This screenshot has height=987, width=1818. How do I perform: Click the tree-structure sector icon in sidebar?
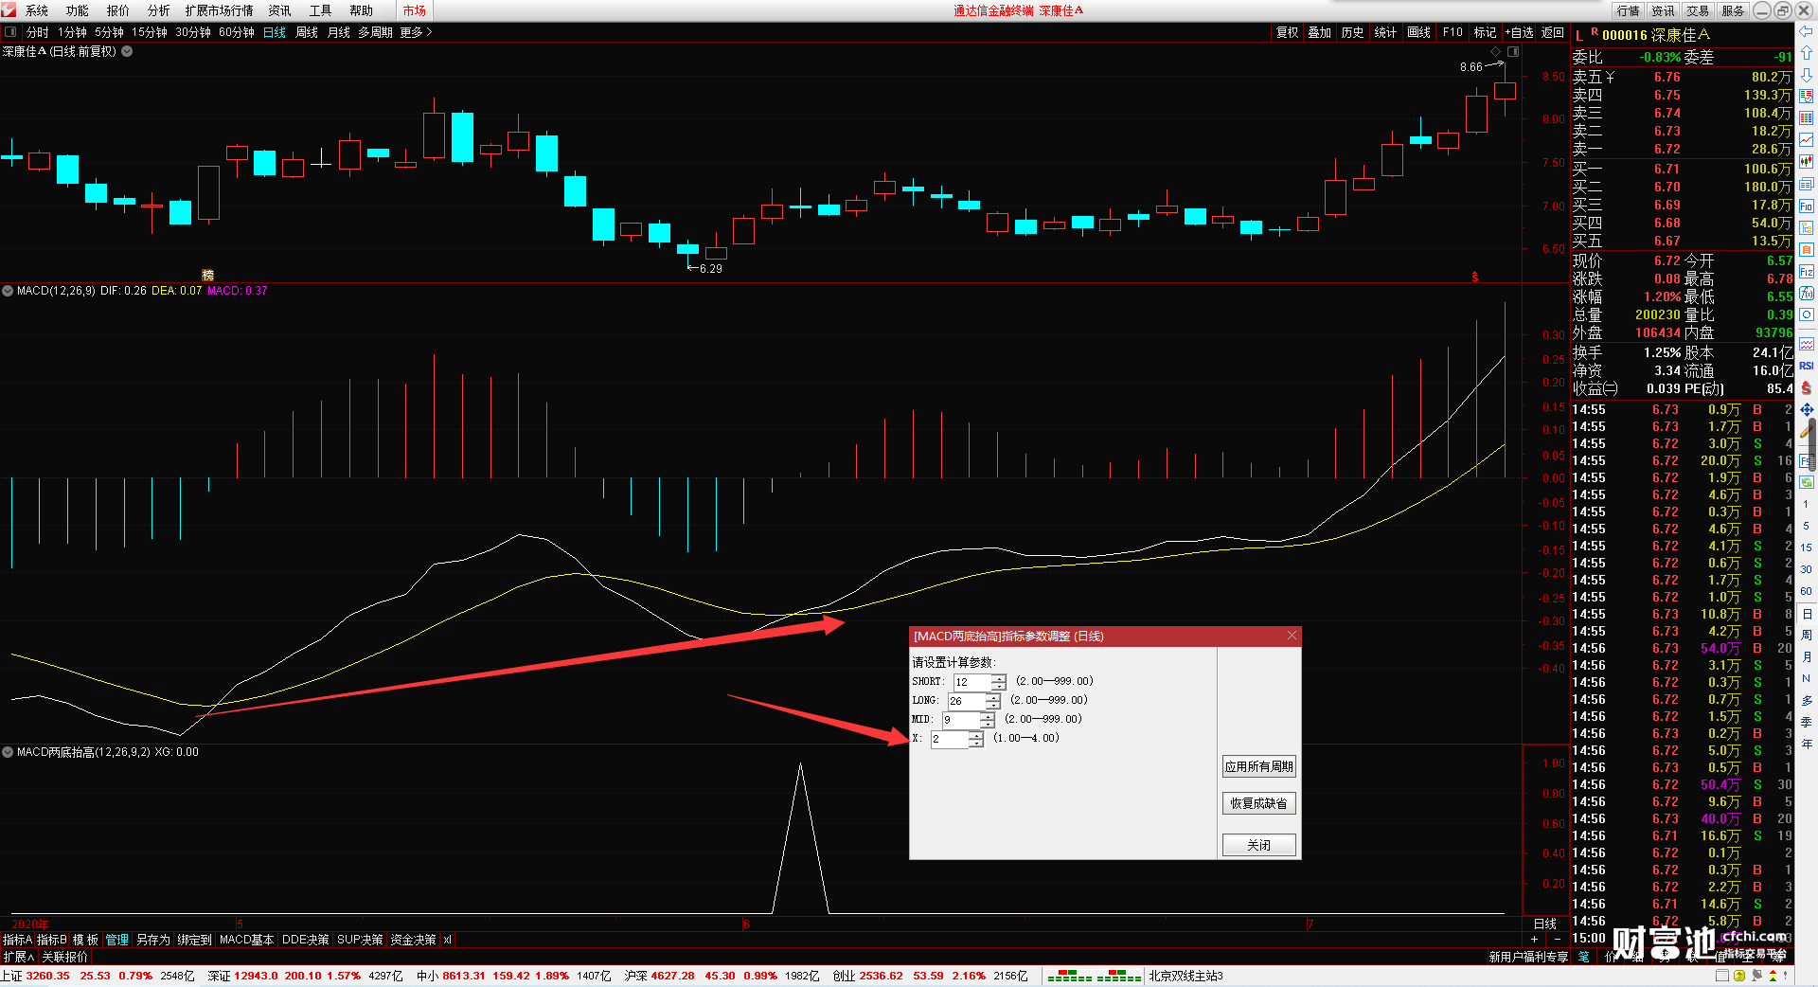click(1807, 227)
